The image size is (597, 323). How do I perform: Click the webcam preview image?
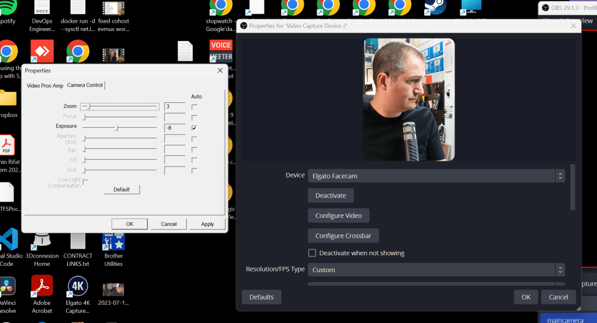tap(409, 99)
